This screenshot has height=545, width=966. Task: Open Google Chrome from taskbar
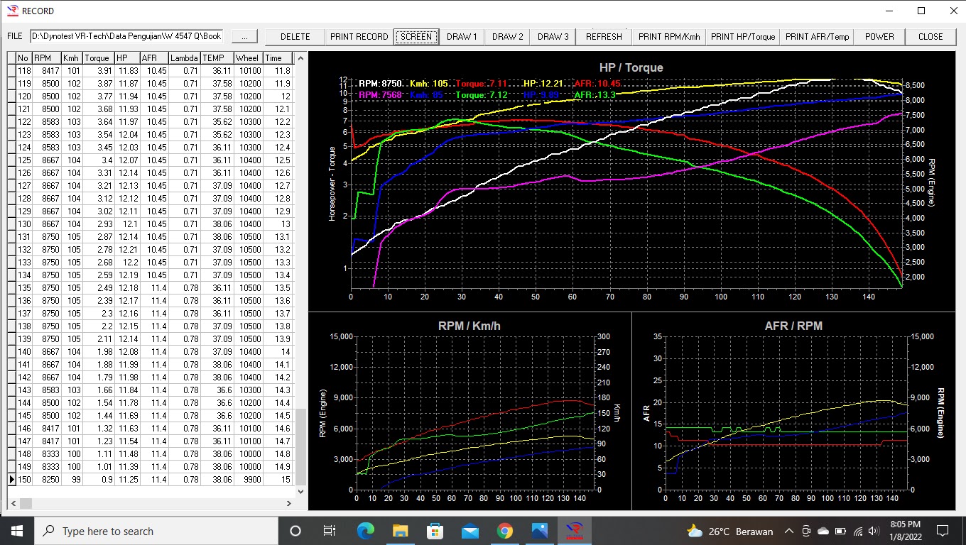click(504, 531)
